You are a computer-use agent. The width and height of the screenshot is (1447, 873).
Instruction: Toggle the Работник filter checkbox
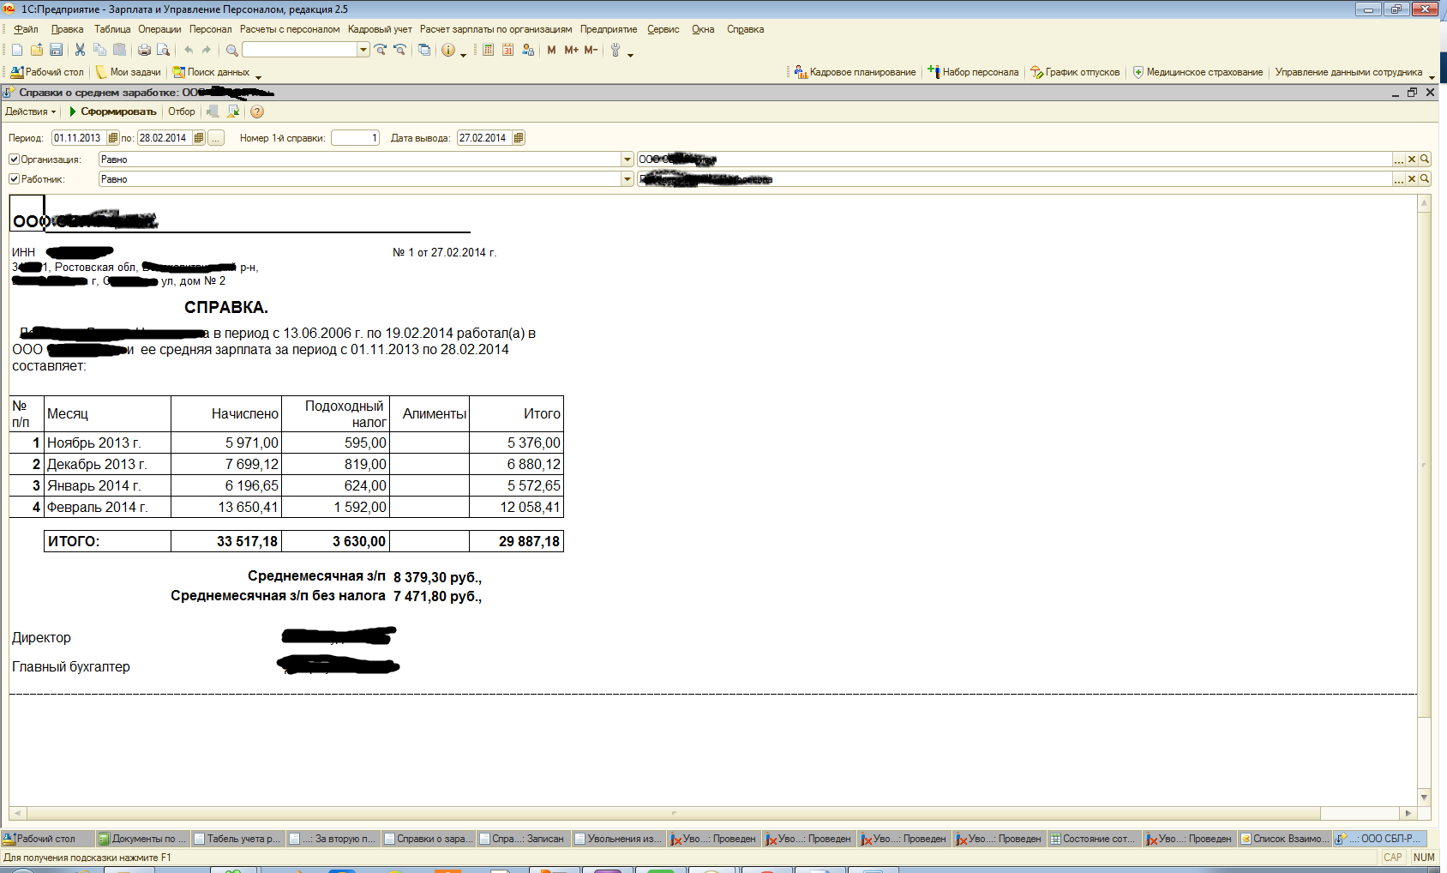pyautogui.click(x=14, y=179)
